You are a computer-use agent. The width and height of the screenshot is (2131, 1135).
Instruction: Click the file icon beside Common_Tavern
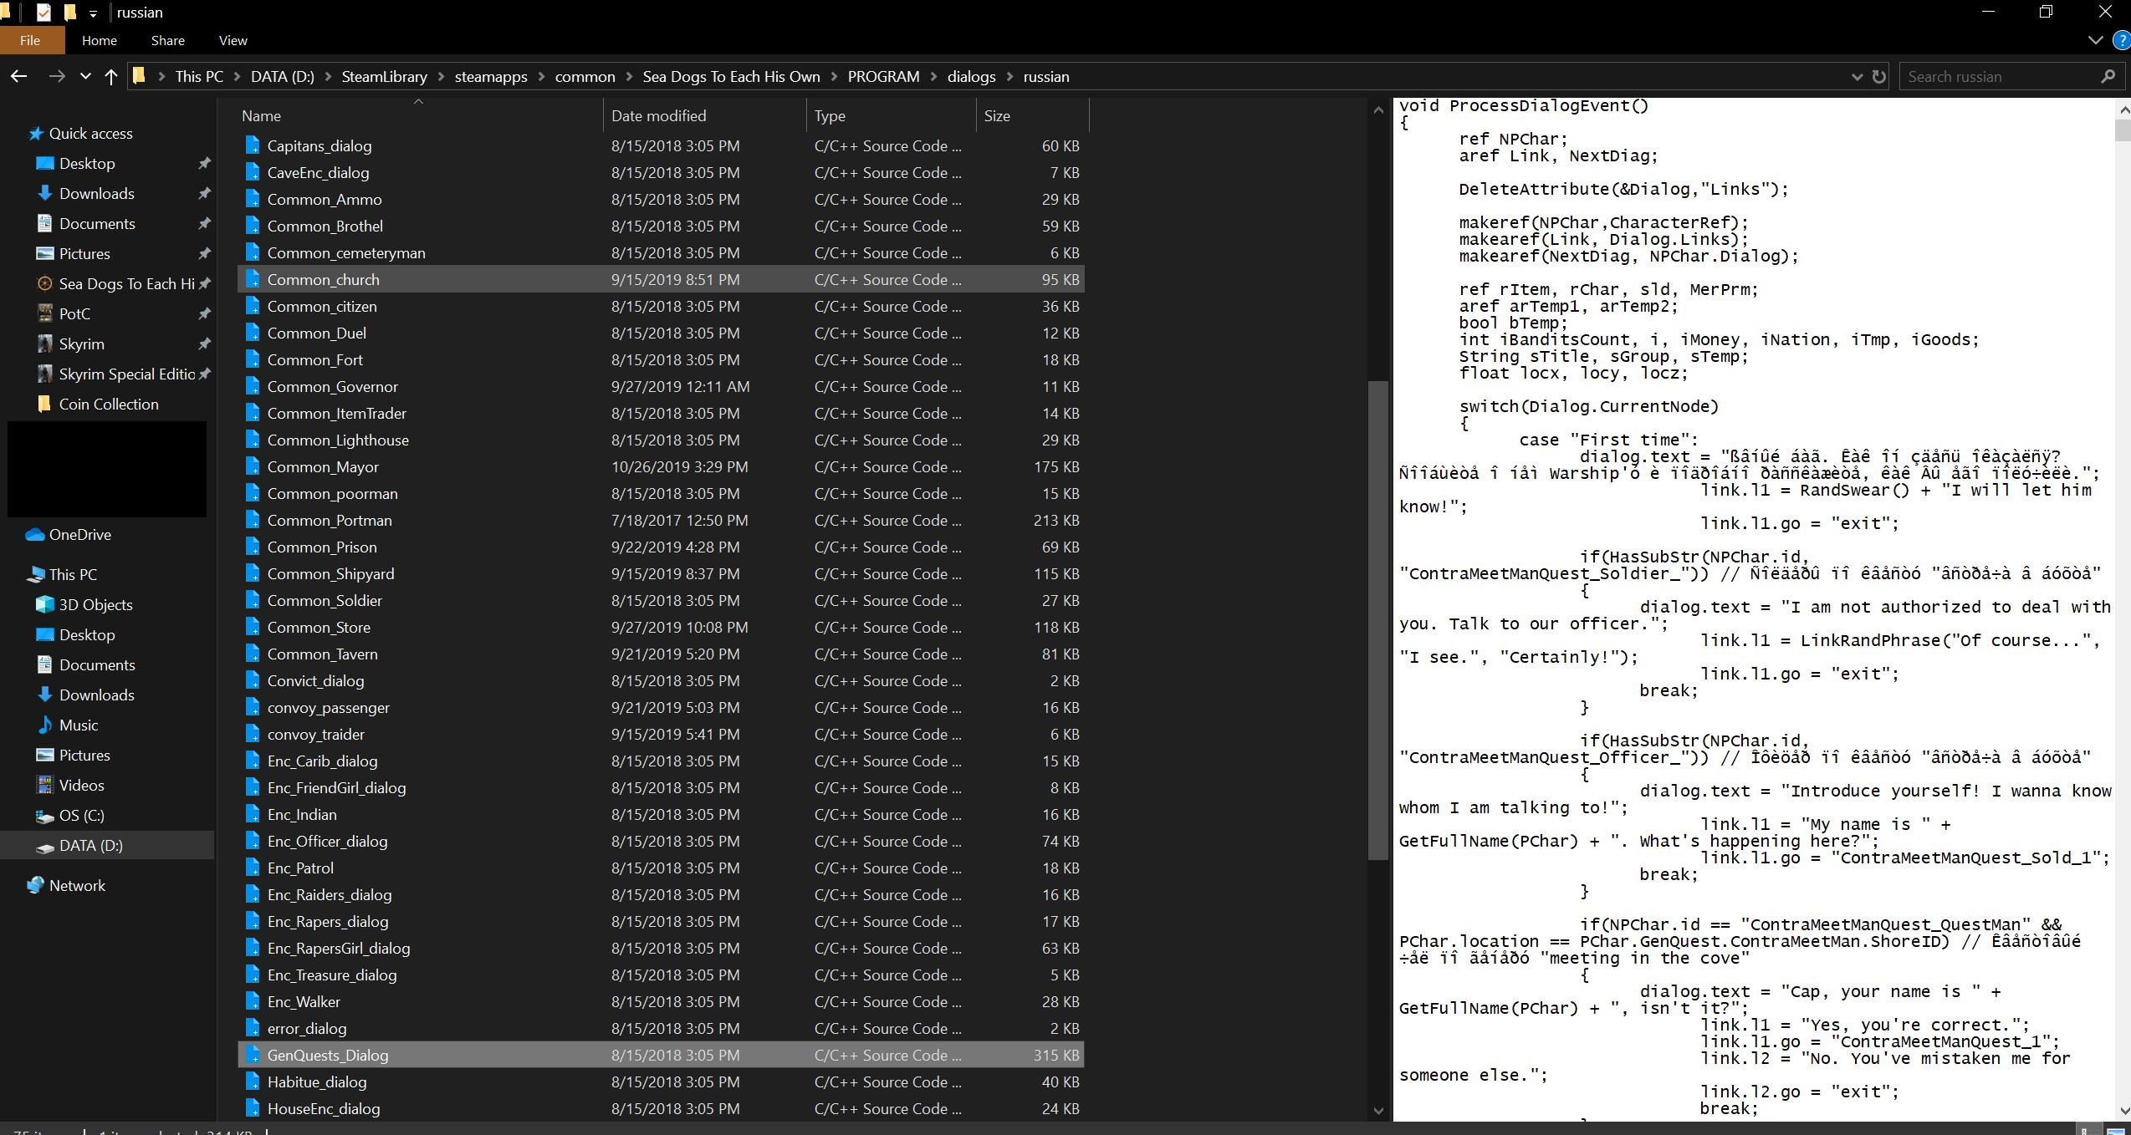pyautogui.click(x=253, y=654)
